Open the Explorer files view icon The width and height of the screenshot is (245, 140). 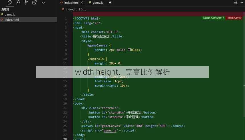click(10, 2)
